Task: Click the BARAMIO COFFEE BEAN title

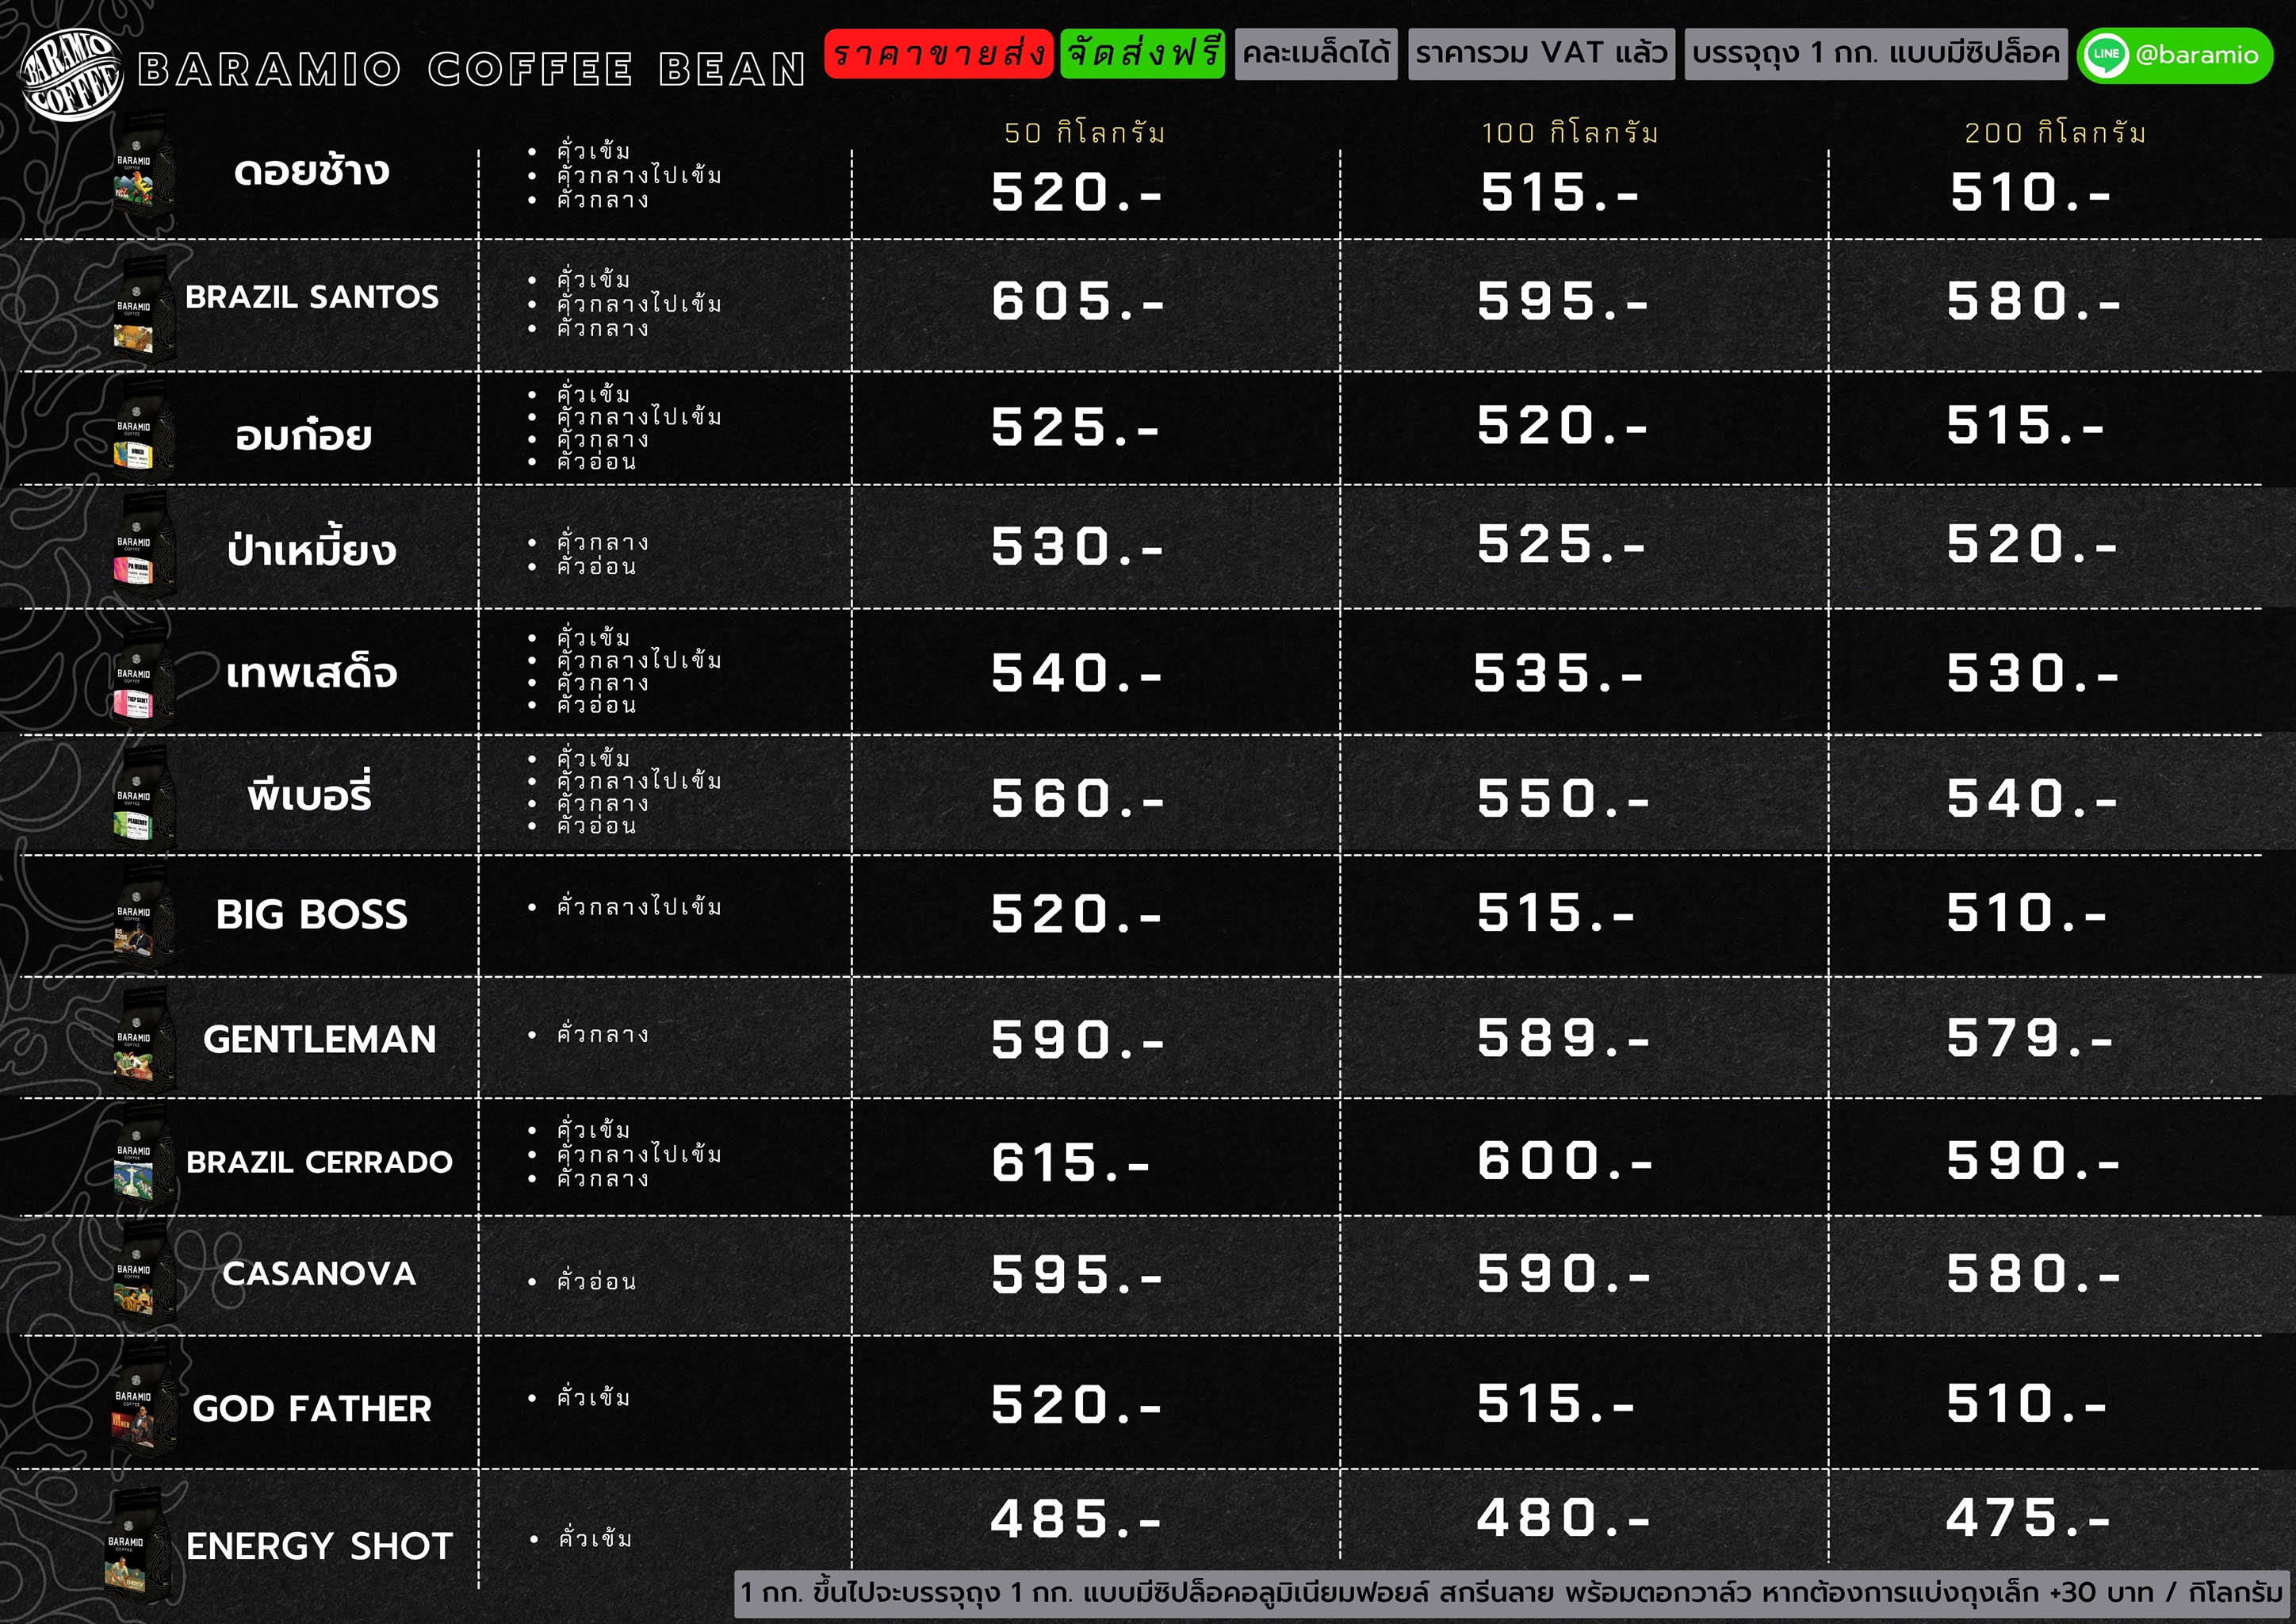Action: (471, 69)
